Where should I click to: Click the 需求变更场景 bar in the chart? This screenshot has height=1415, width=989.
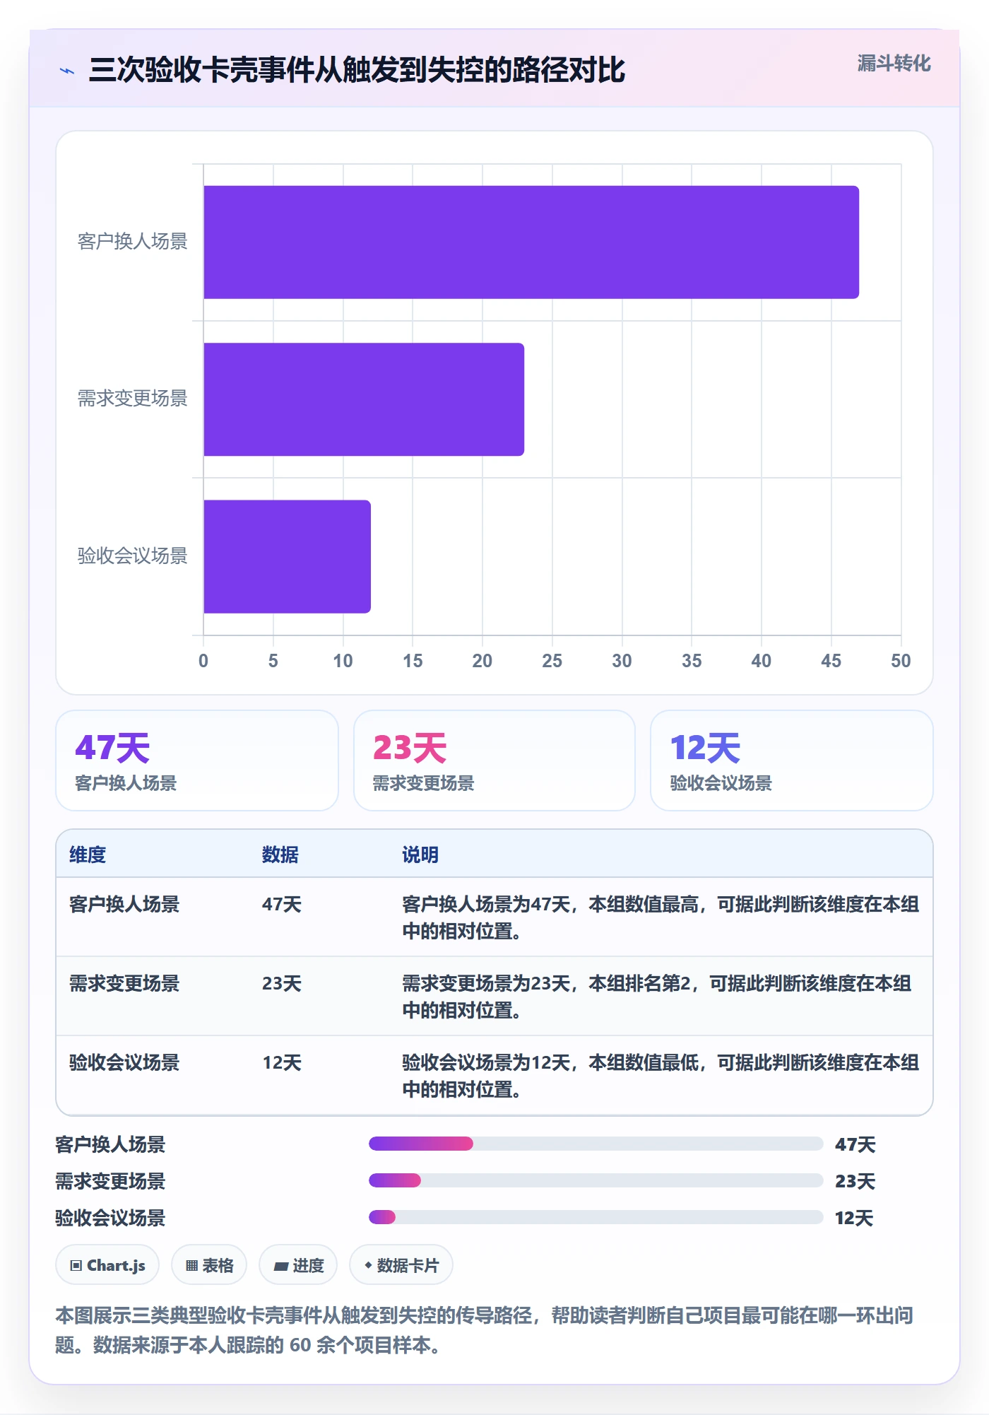pos(364,399)
